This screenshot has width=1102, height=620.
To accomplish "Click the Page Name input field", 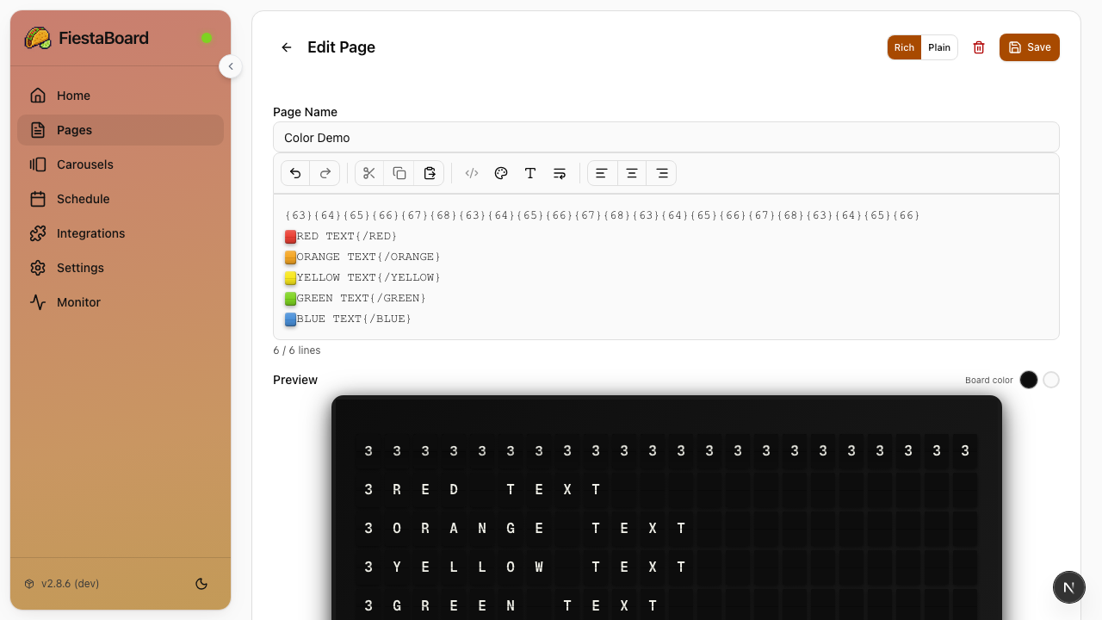I will (666, 137).
